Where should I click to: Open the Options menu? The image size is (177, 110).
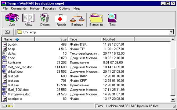point(65,9)
